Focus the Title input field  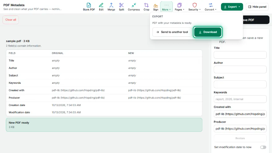click(240, 55)
